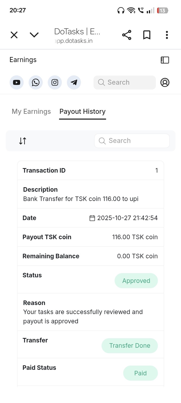Tap the Paid status badge
The height and width of the screenshot is (403, 181).
tap(141, 373)
